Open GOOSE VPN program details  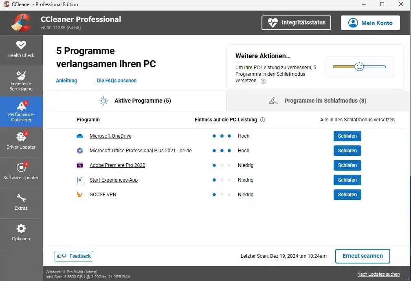103,195
